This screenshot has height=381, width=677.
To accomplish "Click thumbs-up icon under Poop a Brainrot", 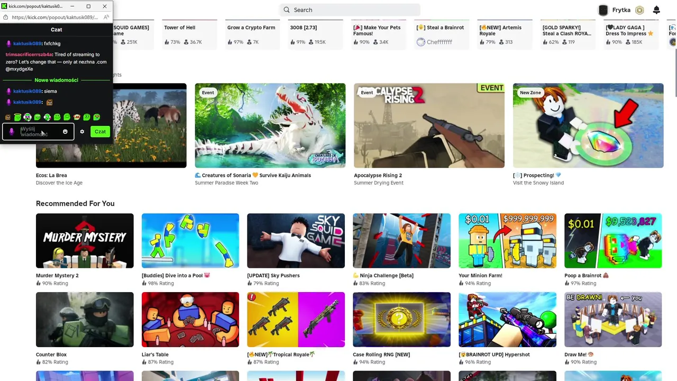I will (x=567, y=283).
